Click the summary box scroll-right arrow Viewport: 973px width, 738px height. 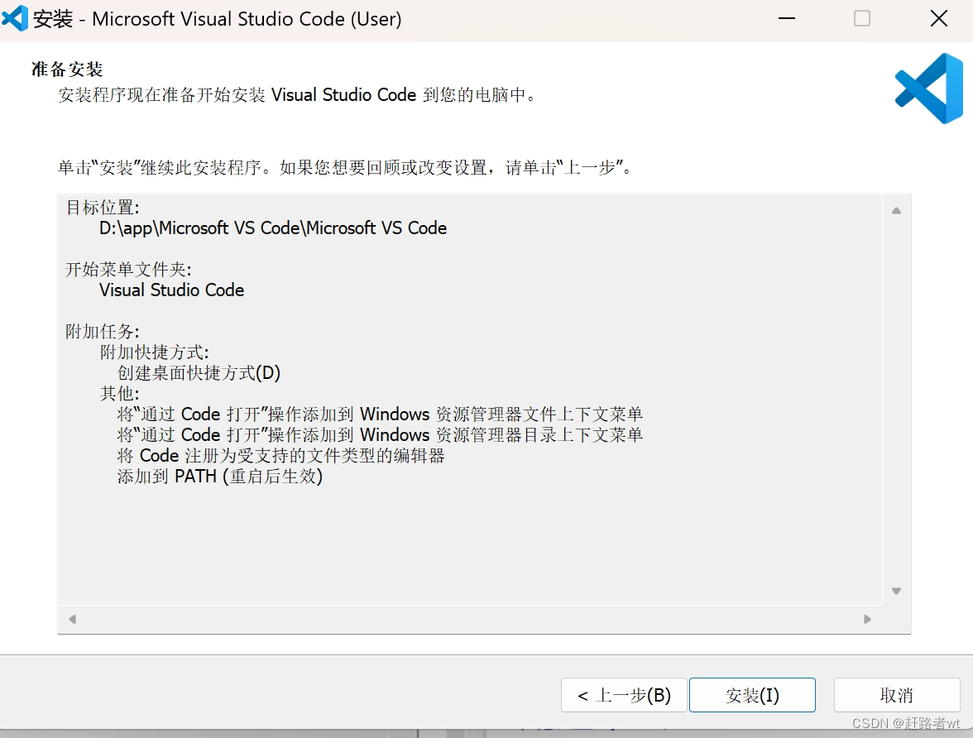point(867,619)
